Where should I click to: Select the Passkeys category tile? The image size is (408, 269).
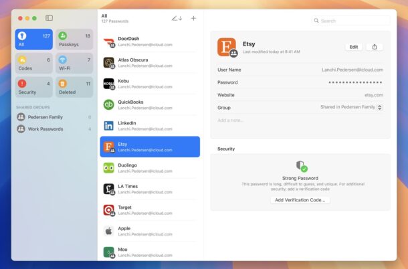pyautogui.click(x=74, y=39)
